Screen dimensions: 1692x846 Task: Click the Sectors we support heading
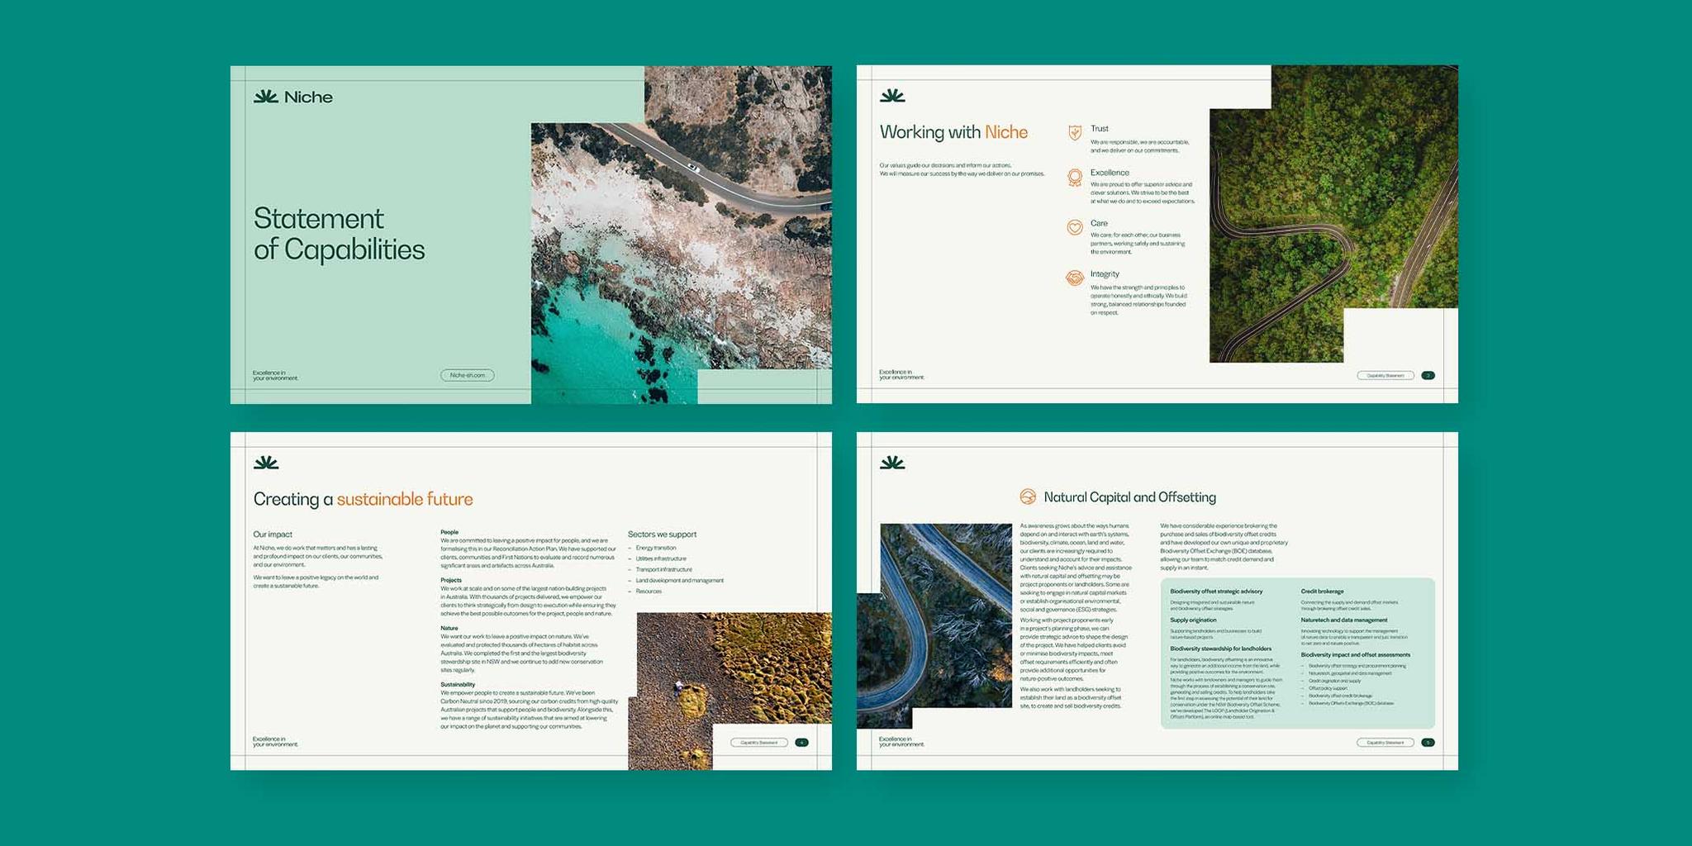(662, 534)
